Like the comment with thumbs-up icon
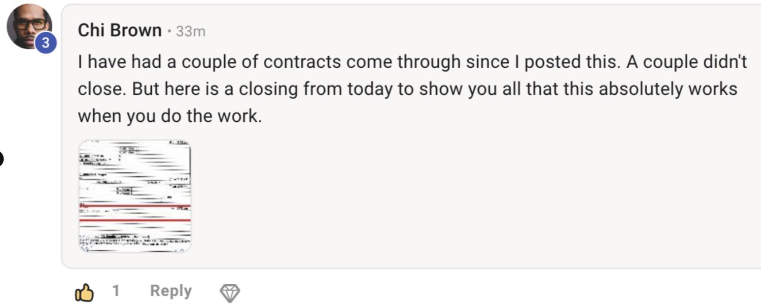This screenshot has width=761, height=305. pos(84,292)
